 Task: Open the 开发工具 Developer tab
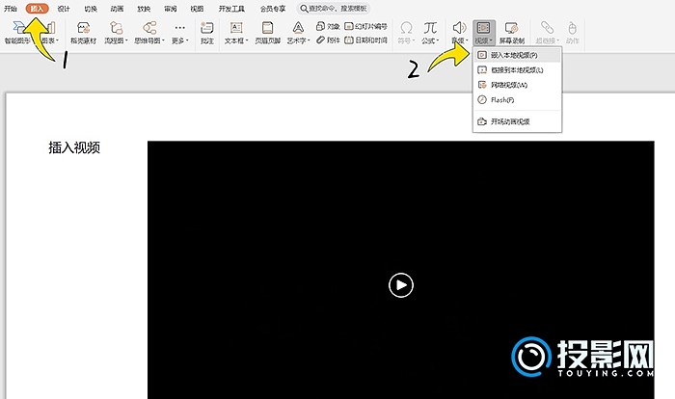point(231,9)
